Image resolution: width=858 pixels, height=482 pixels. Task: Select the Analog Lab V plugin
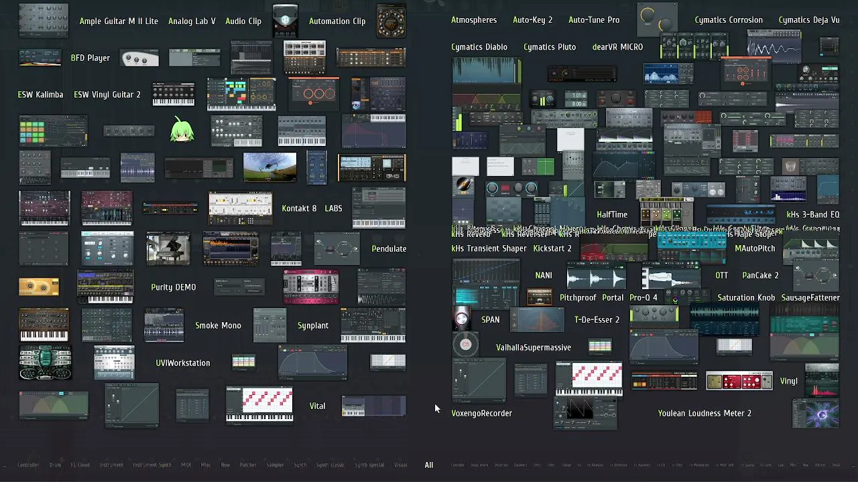point(192,21)
